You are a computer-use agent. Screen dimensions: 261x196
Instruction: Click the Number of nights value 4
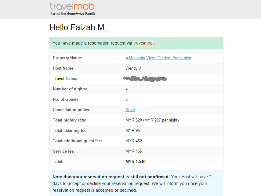pos(127,89)
